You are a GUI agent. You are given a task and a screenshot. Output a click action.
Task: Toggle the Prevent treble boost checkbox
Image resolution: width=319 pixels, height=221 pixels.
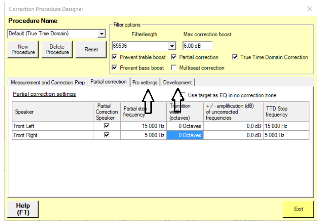tap(115, 58)
